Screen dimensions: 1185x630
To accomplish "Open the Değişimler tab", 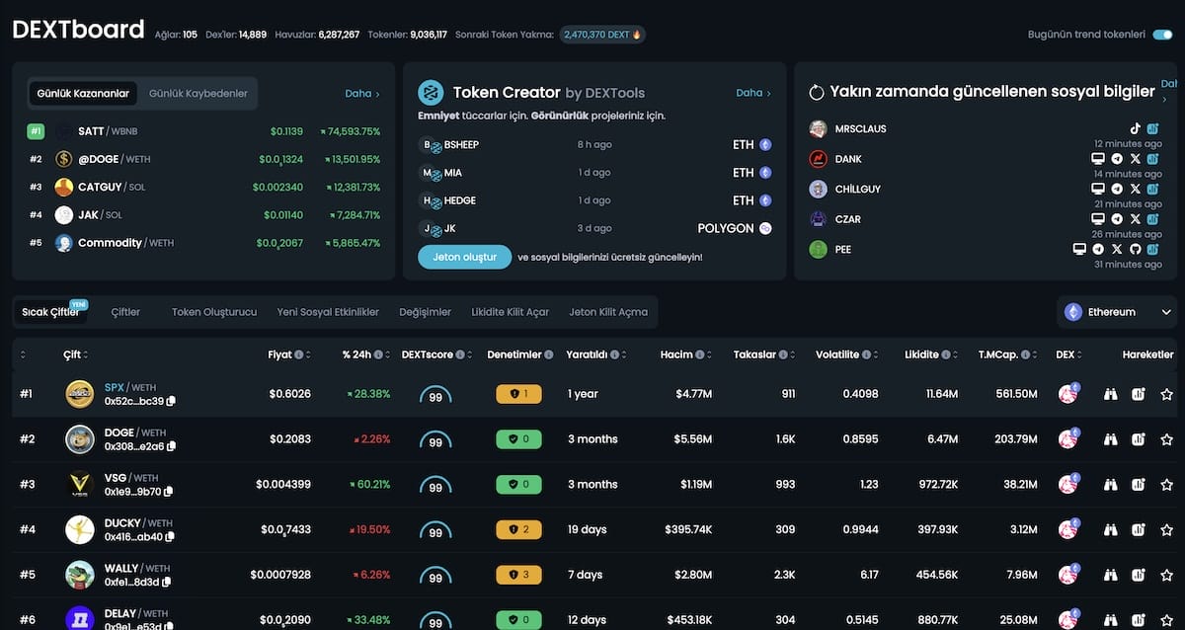I will 425,312.
